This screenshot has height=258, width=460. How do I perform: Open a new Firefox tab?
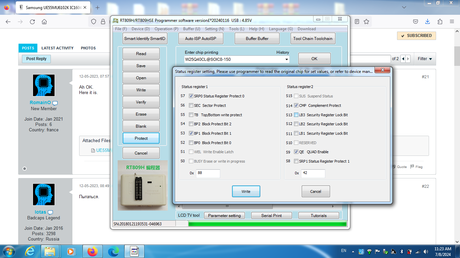(98, 7)
